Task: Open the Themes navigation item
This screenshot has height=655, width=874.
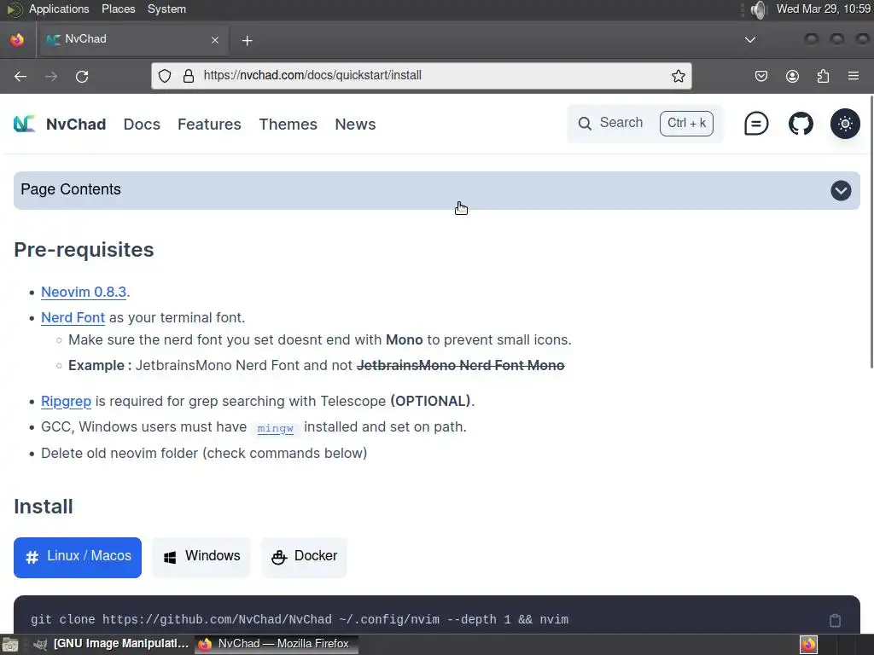Action: pyautogui.click(x=288, y=125)
